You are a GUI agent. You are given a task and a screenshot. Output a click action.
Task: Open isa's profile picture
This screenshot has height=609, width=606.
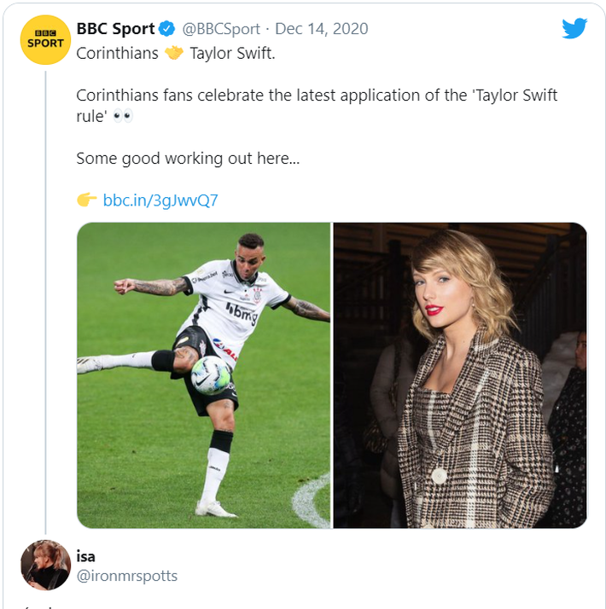(x=45, y=565)
